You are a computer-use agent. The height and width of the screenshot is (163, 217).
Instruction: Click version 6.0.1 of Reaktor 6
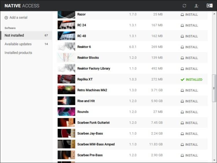133,47
